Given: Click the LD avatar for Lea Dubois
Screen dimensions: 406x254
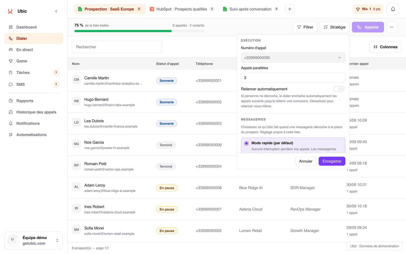Looking at the screenshot, I should pyautogui.click(x=76, y=122).
